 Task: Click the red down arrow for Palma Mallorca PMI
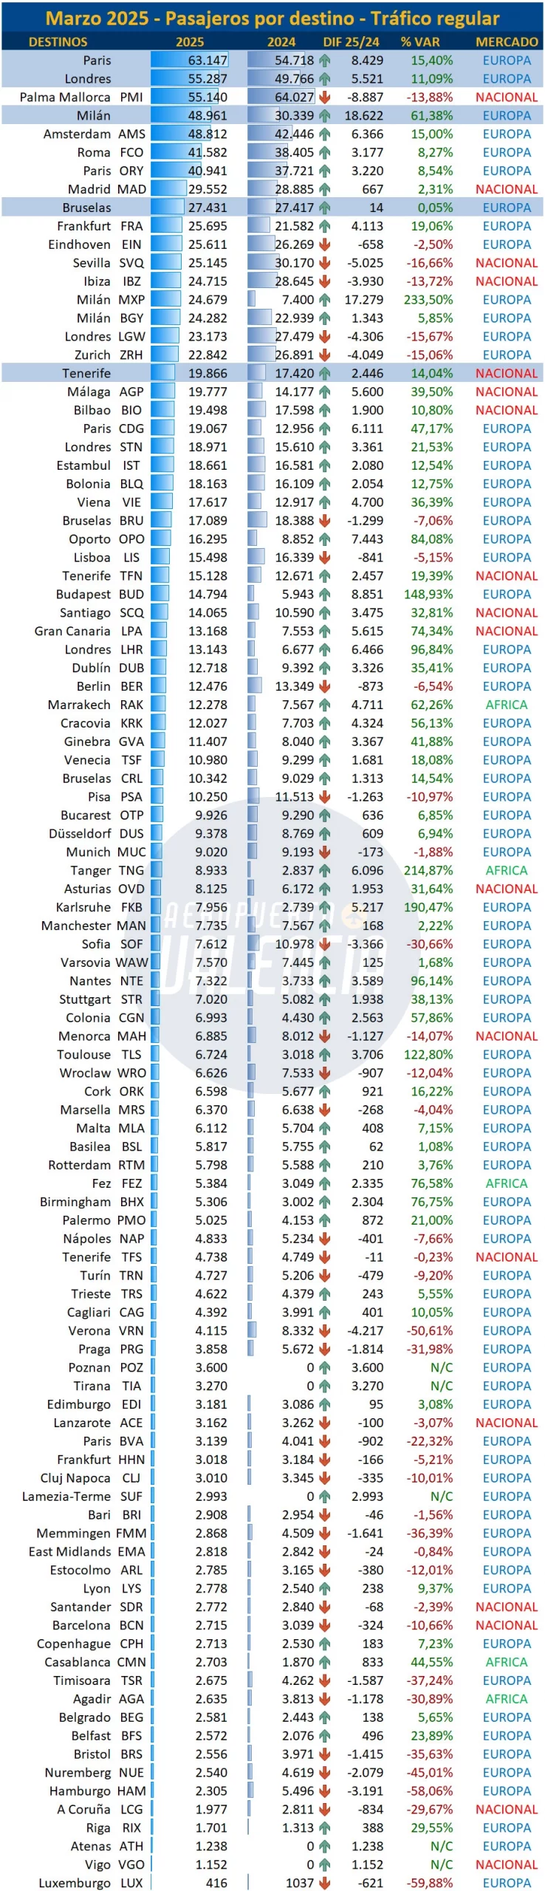(325, 97)
